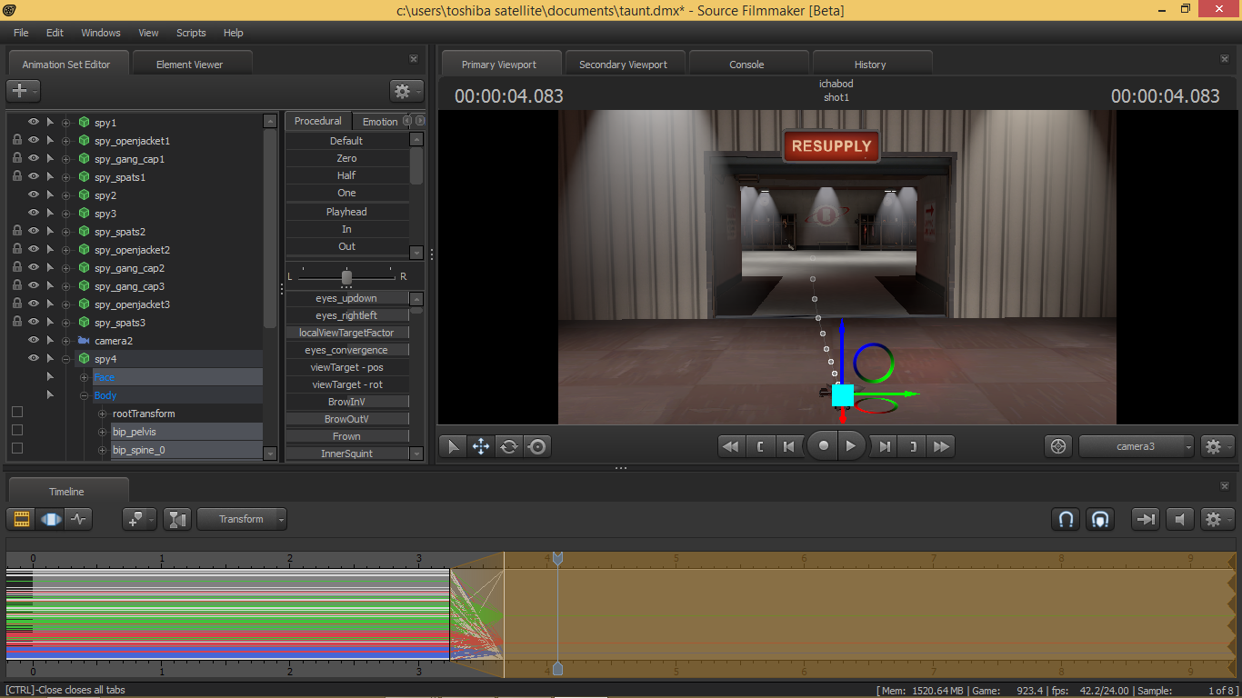This screenshot has height=698, width=1242.
Task: Expand the spy1 animation set
Action: (x=66, y=123)
